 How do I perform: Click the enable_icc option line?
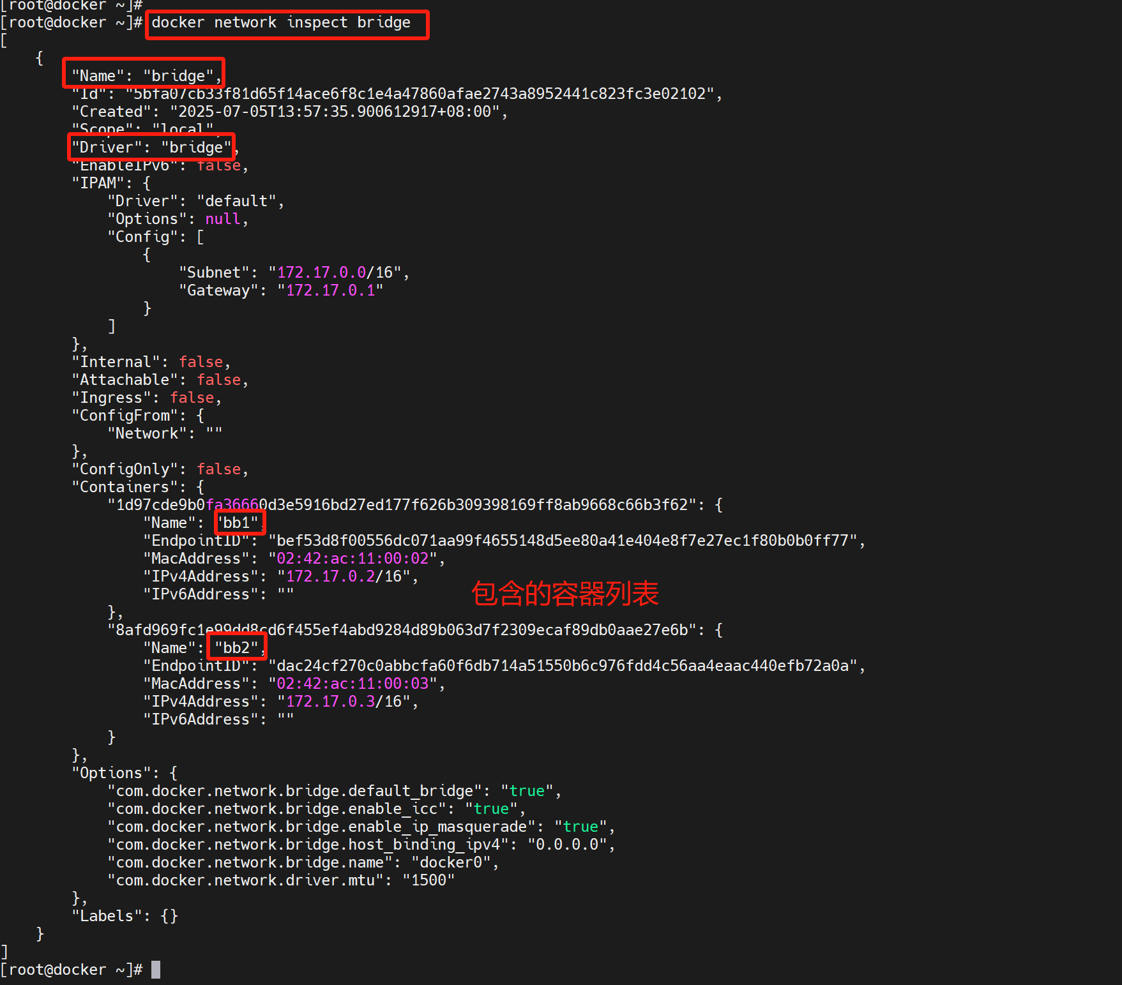click(316, 809)
